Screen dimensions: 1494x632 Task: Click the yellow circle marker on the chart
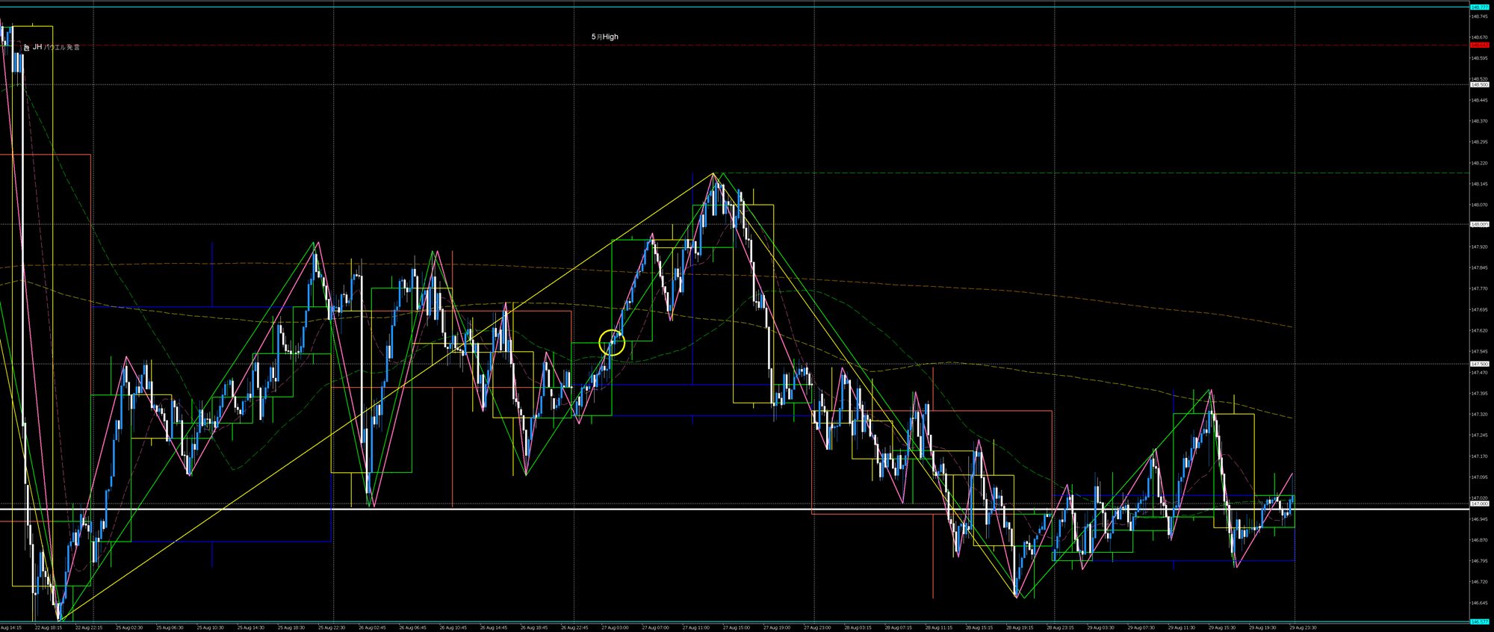pyautogui.click(x=612, y=343)
